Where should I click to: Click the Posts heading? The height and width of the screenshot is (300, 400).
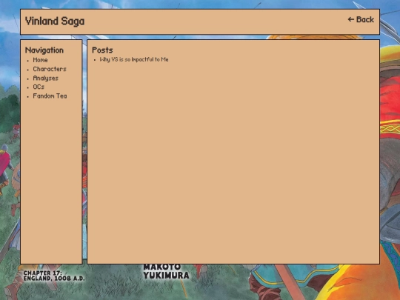102,50
